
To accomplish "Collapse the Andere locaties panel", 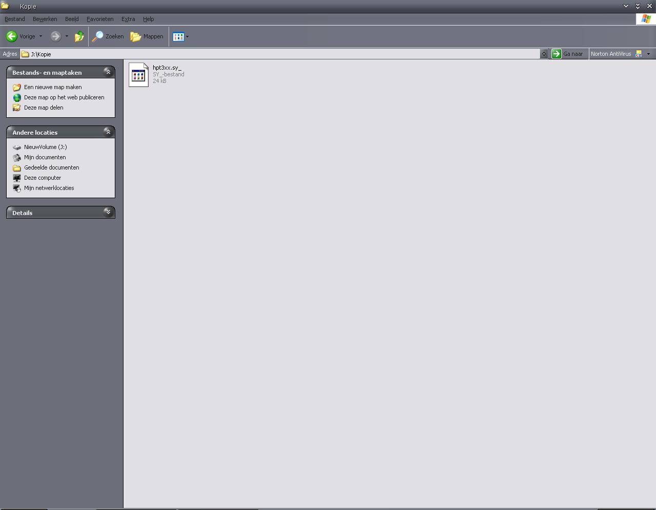I will point(108,132).
